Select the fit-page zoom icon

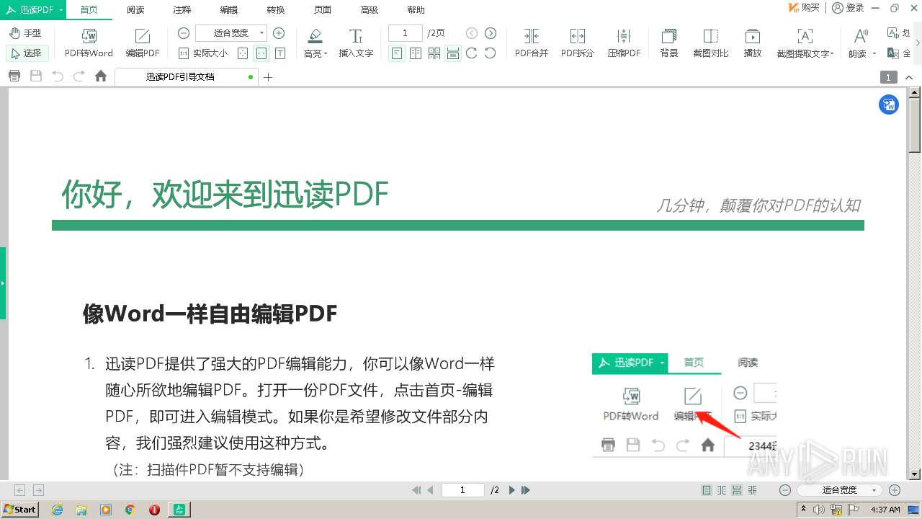point(243,53)
